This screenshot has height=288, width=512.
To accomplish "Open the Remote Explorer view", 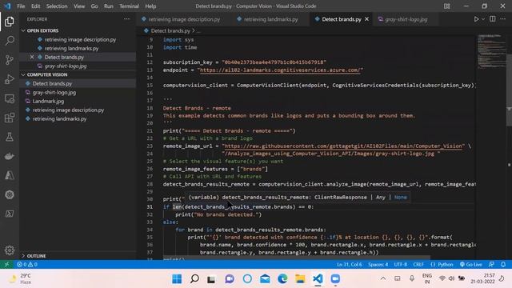I will (10, 98).
